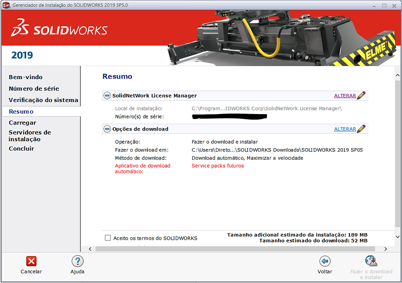Click ALTERAR link for Opções de download
Viewport: 402px width, 283px height.
345,129
